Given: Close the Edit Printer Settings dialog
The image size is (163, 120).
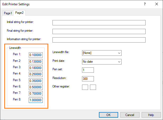Looking at the screenshot, I should [157, 4].
